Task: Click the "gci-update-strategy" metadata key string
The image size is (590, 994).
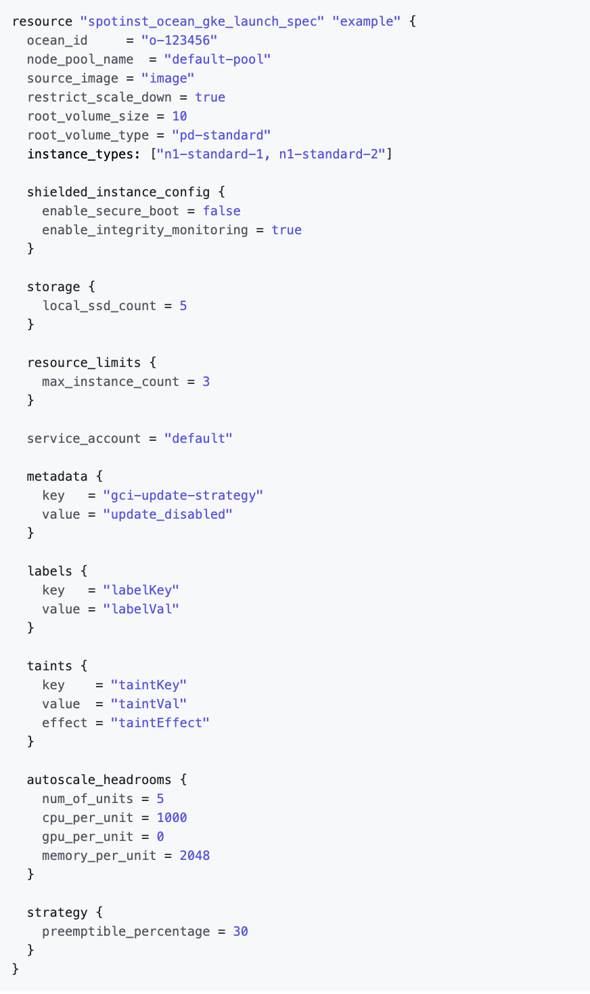Action: (x=183, y=496)
